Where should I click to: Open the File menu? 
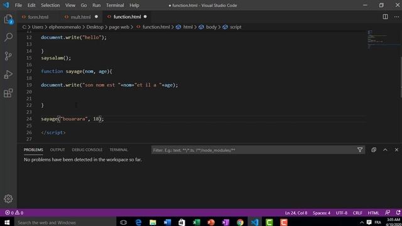coord(18,5)
